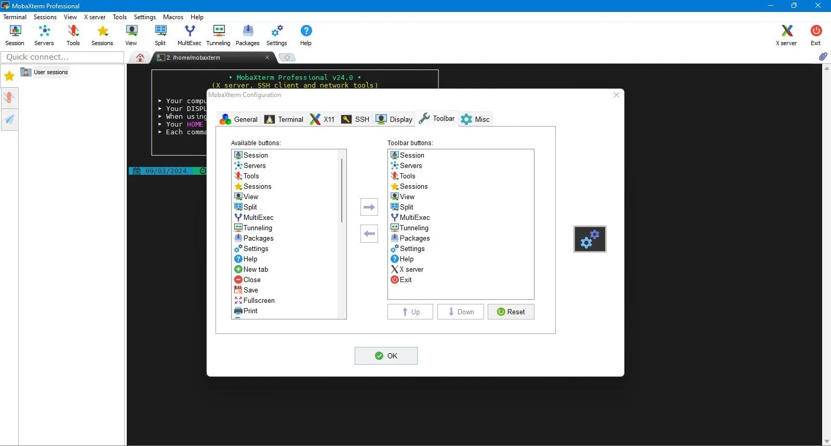Open the Sessions star icon in the main toolbar

click(x=102, y=35)
